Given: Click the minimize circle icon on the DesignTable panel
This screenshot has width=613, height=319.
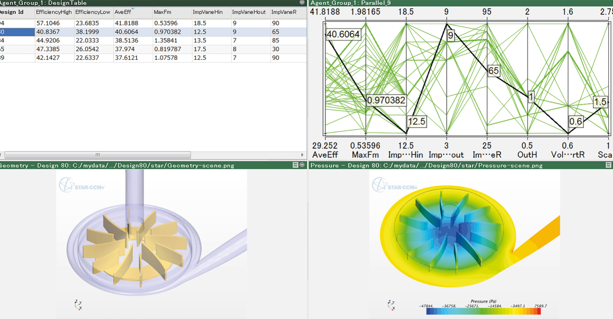Looking at the screenshot, I should (301, 3).
